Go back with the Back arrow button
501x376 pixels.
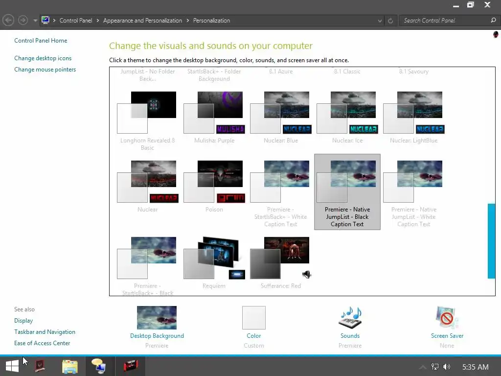click(8, 21)
